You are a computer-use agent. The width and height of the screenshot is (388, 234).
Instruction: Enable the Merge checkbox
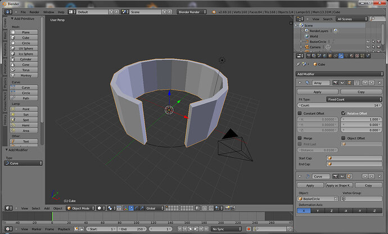coord(300,138)
